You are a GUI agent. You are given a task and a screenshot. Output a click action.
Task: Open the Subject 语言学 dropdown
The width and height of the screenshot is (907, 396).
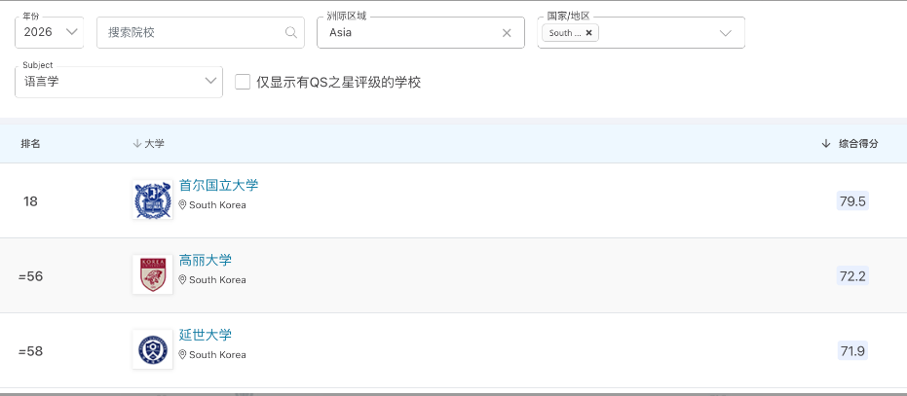[x=119, y=82]
